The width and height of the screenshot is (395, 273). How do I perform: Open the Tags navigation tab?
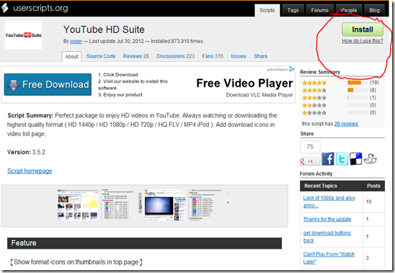(293, 10)
